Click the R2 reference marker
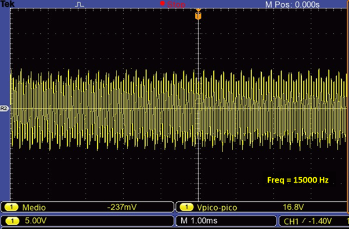Image resolution: width=349 pixels, height=229 pixels. 4,108
